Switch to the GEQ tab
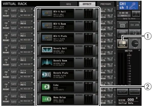 69,4
